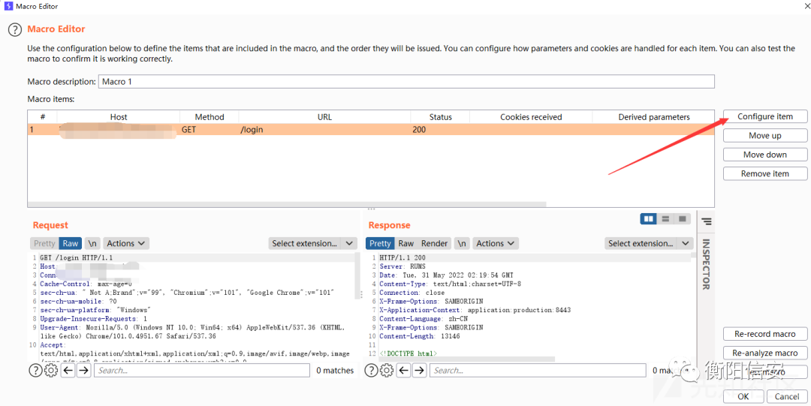
Task: Go to next match in Response search
Action: (419, 370)
